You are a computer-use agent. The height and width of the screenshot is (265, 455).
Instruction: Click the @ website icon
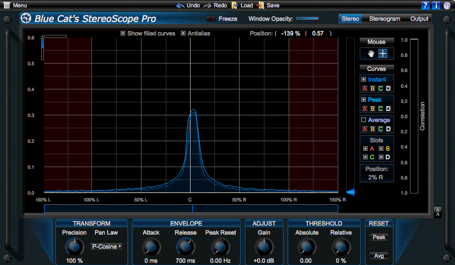(x=447, y=5)
